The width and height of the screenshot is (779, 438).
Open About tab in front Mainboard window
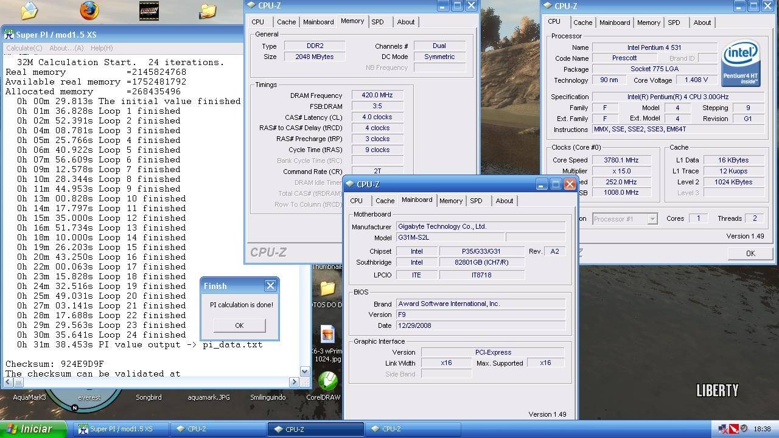[x=505, y=201]
